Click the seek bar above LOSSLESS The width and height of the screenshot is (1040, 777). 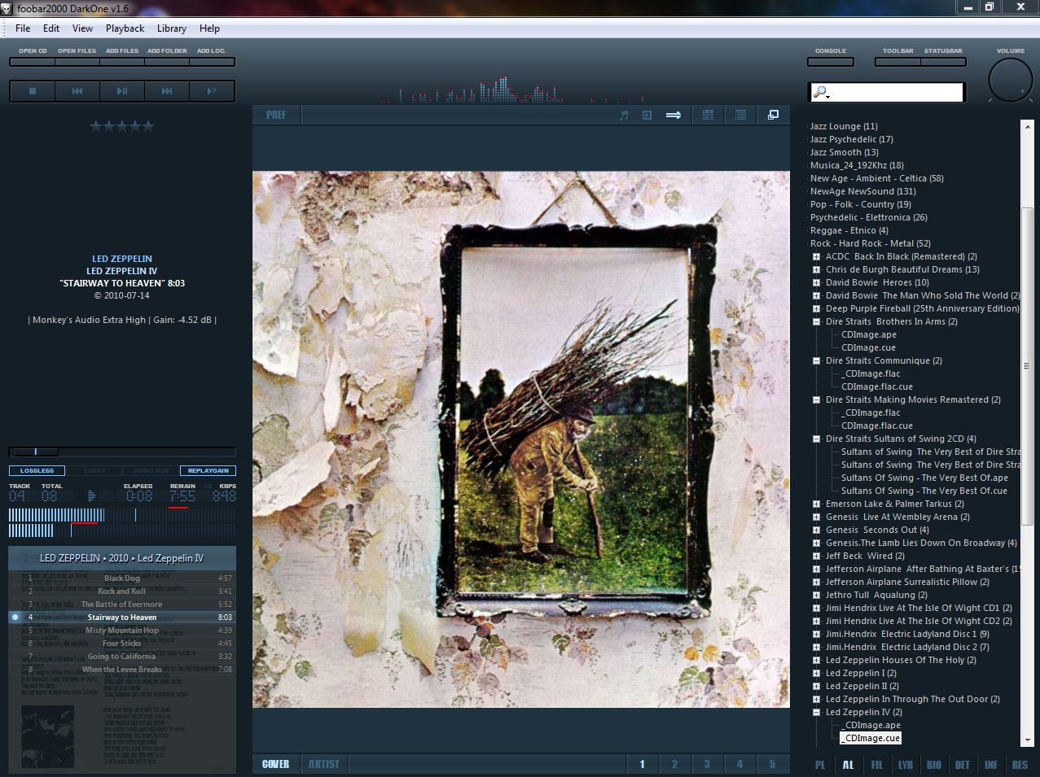tap(122, 452)
